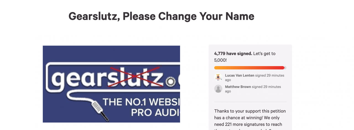Open Lucas Van Lenten's name link
The width and height of the screenshot is (354, 130).
coord(238,75)
